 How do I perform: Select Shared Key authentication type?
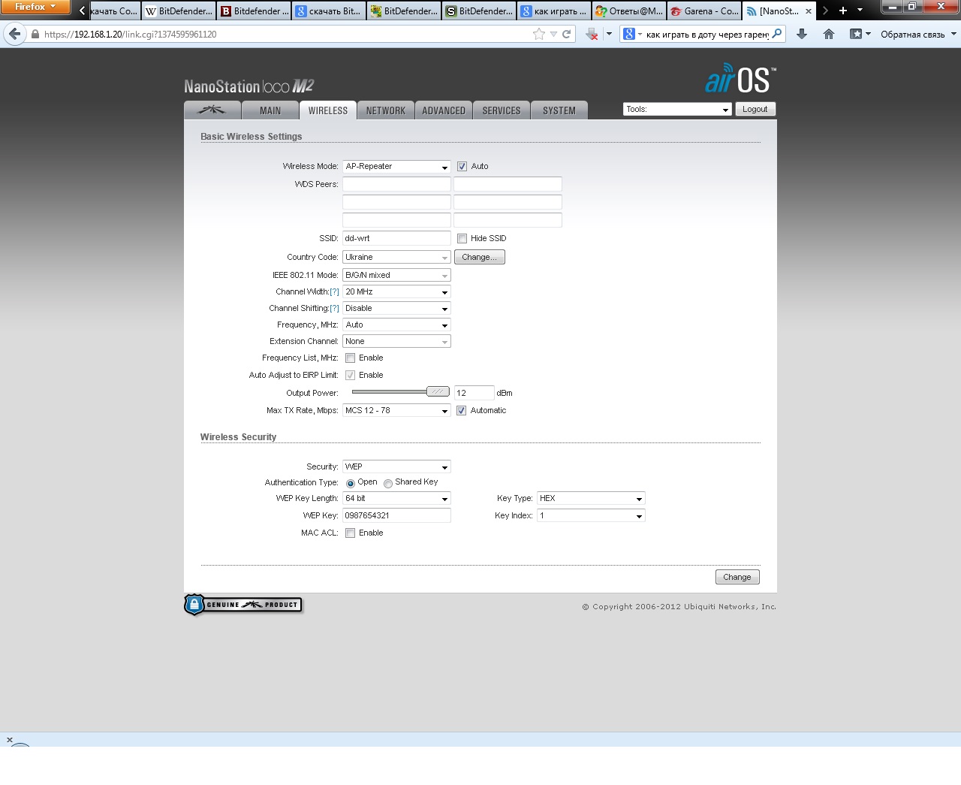coord(388,483)
